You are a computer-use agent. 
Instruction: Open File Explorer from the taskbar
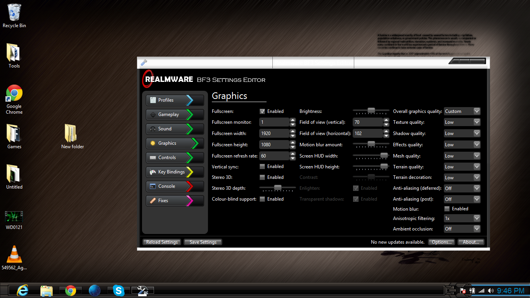[x=47, y=290]
